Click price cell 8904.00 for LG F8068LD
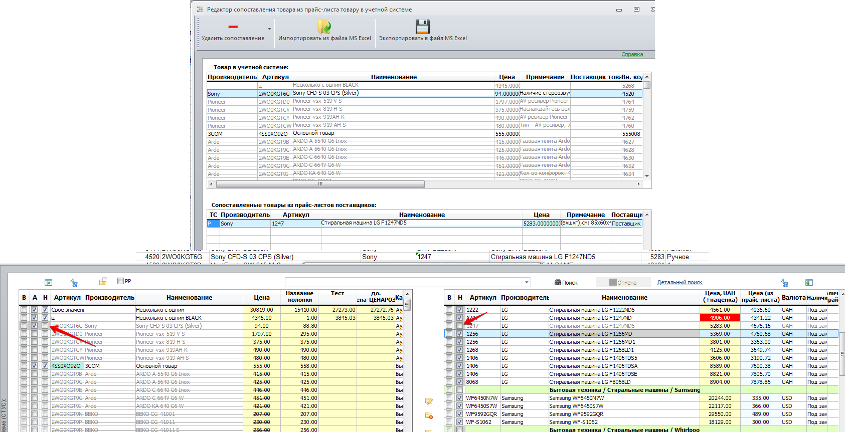 coord(720,382)
